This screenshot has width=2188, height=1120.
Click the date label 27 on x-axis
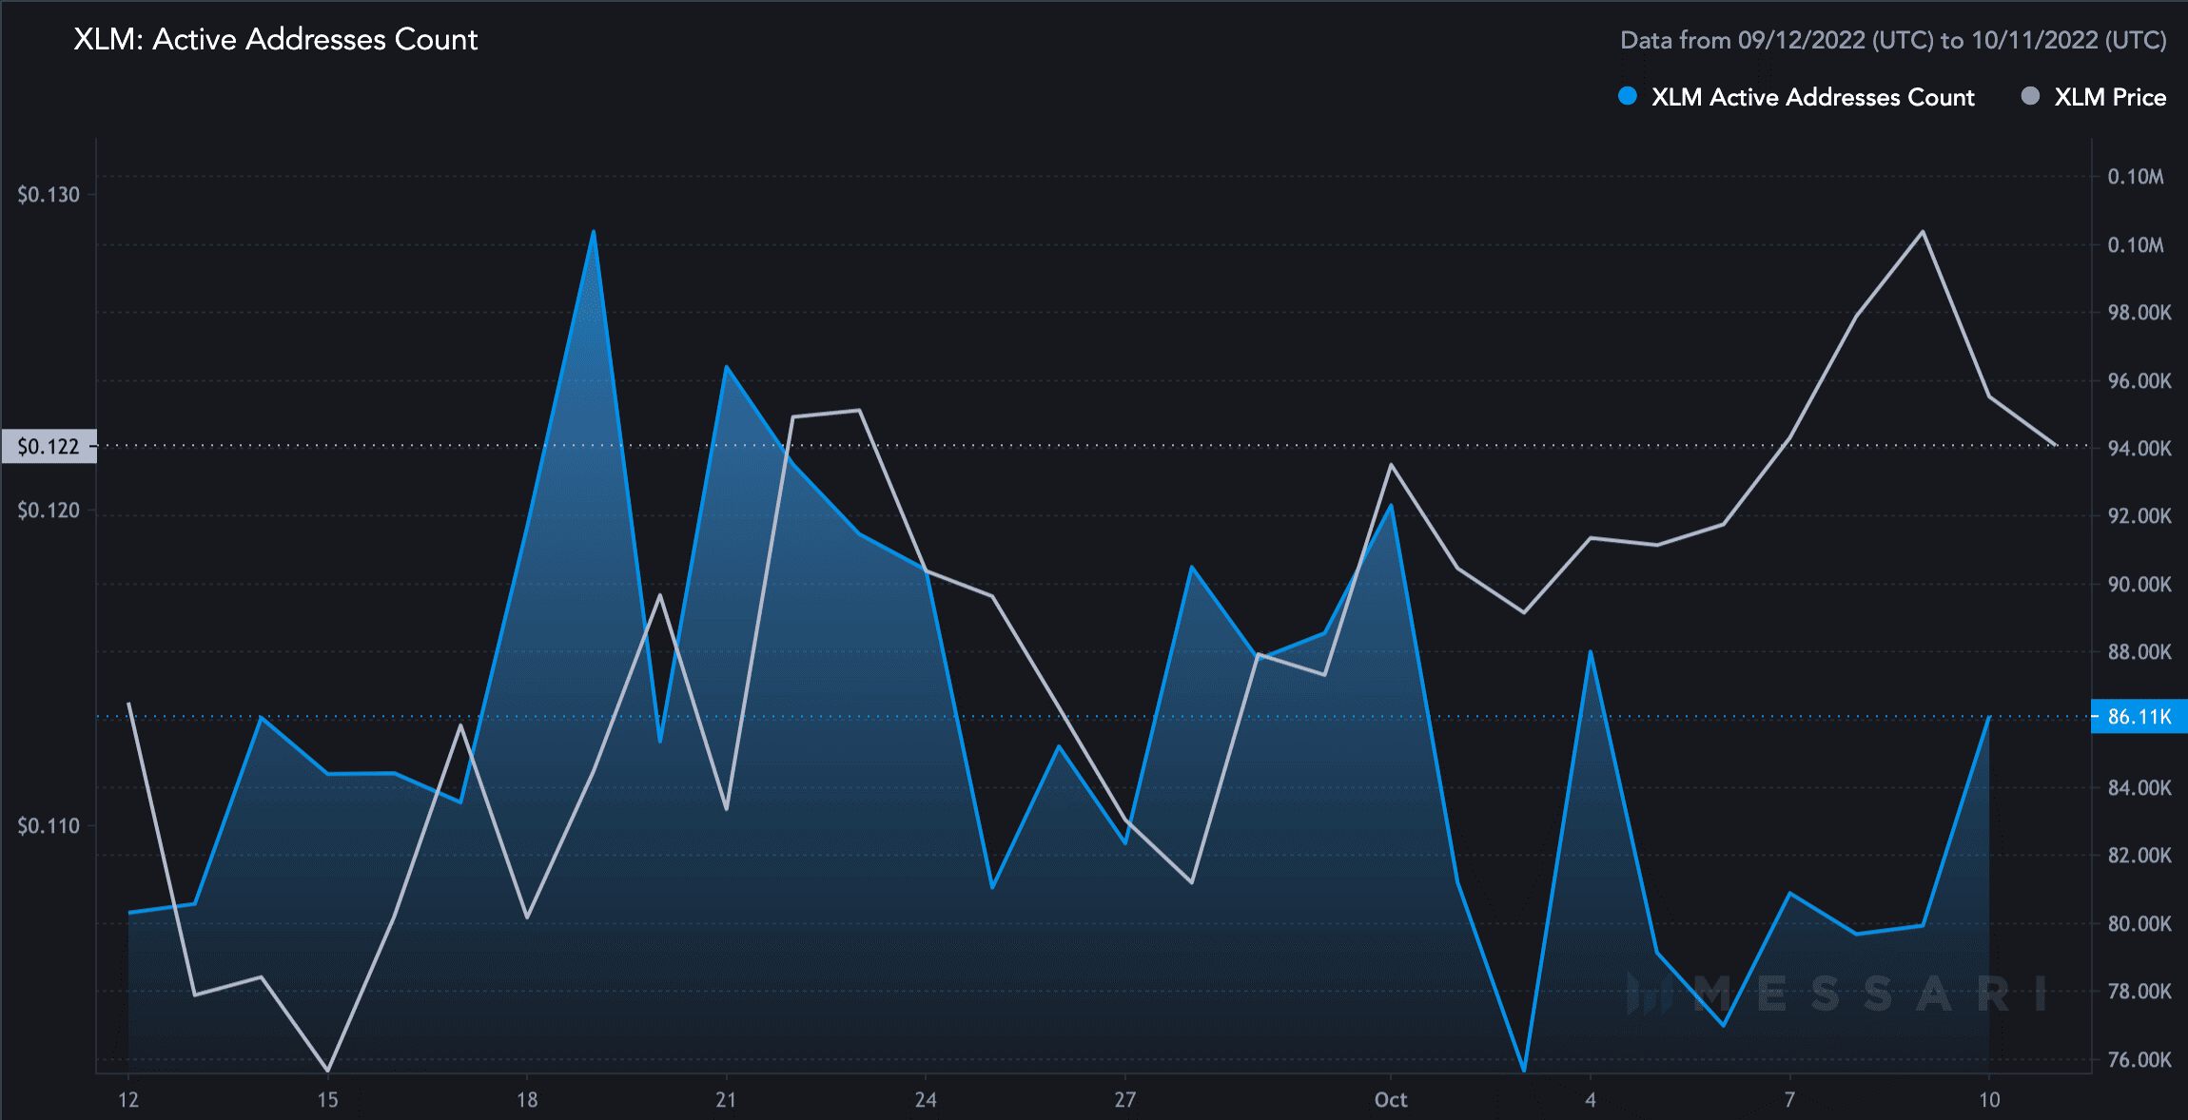[1125, 1100]
